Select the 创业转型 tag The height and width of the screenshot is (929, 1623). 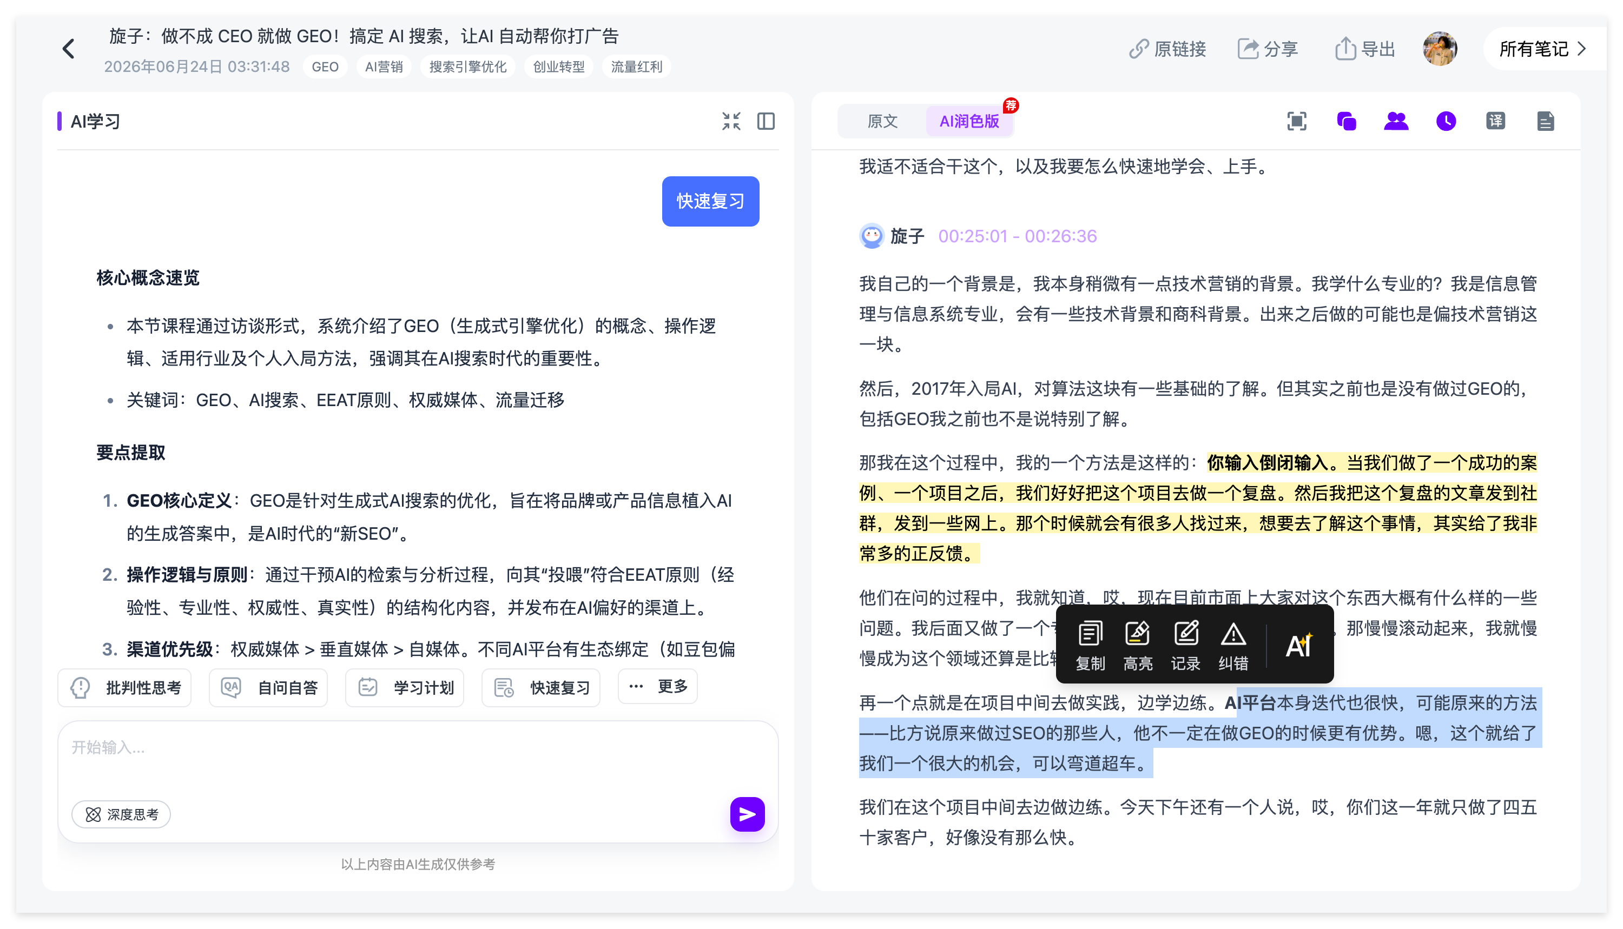click(558, 67)
